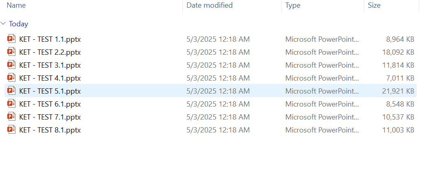
Task: Click the 7,011 KB size value
Action: (x=400, y=78)
